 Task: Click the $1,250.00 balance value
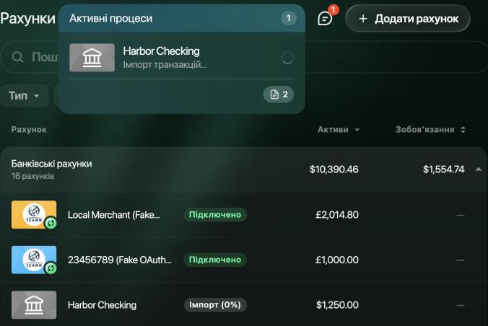(x=337, y=305)
